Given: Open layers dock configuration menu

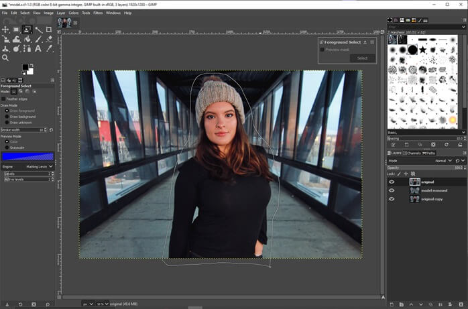Looking at the screenshot, I should pos(465,153).
